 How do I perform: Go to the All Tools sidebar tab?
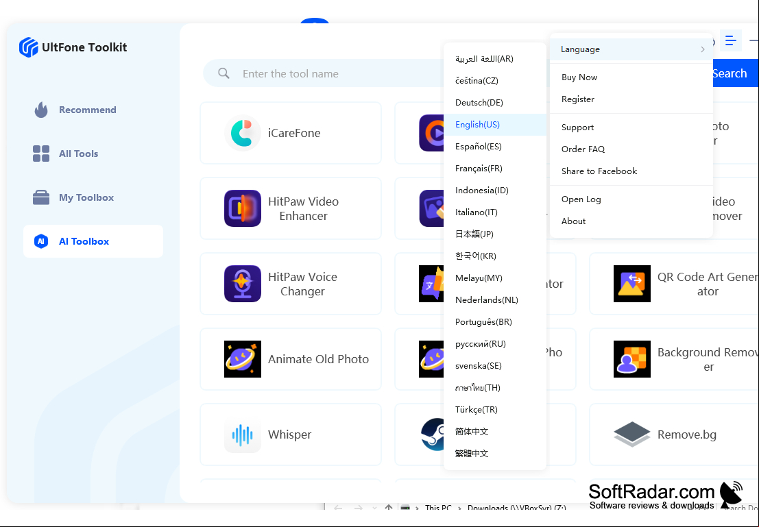pos(93,154)
